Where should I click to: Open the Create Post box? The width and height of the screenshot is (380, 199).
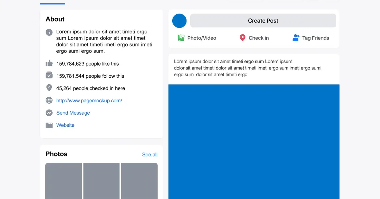263,21
